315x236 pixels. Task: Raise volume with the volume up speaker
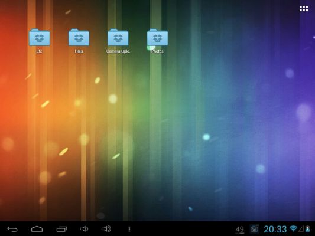(106, 229)
